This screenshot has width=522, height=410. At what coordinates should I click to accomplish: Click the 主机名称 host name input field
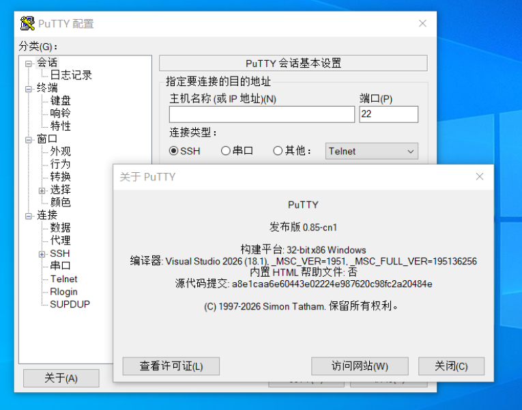262,114
